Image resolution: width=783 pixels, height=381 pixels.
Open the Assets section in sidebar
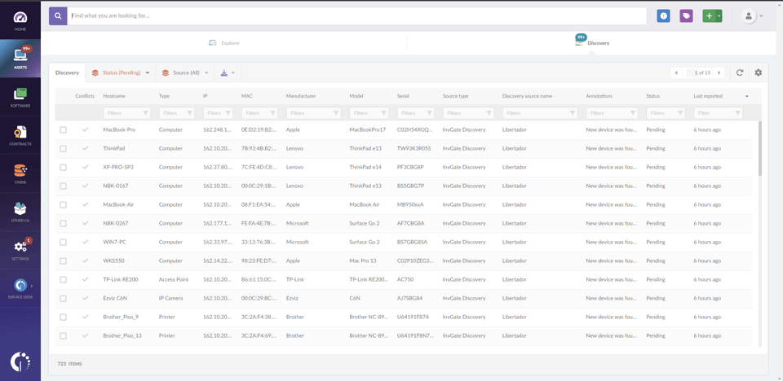click(20, 58)
